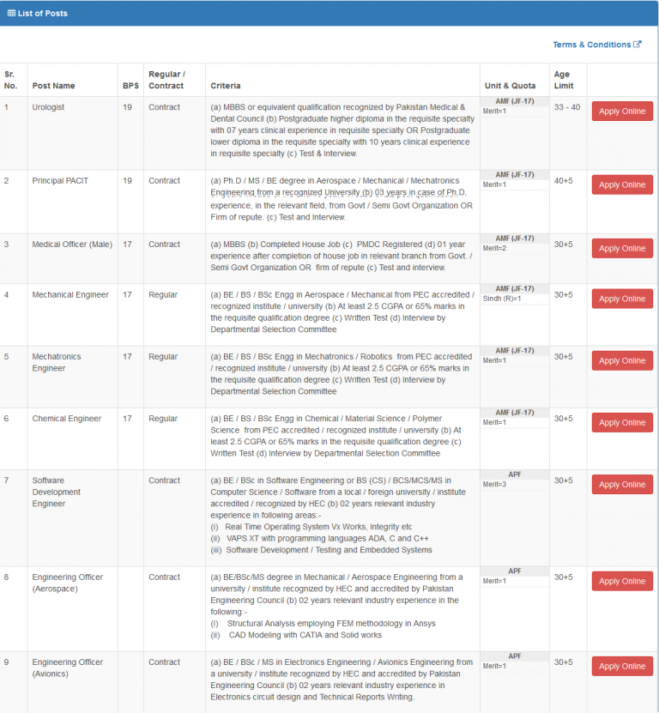Open the Terms & Conditions link
Viewport: 659px width, 713px height.
pos(591,45)
